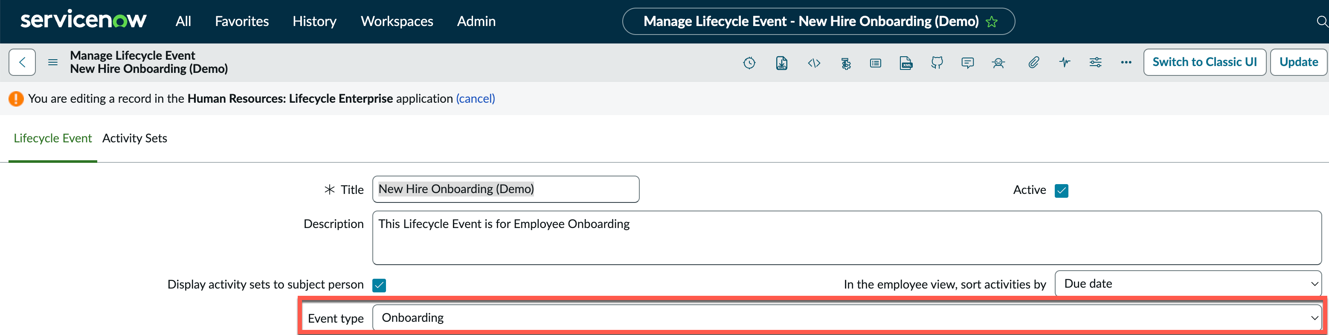1329x335 pixels.
Task: Click the ServiceNow logo
Action: point(83,20)
